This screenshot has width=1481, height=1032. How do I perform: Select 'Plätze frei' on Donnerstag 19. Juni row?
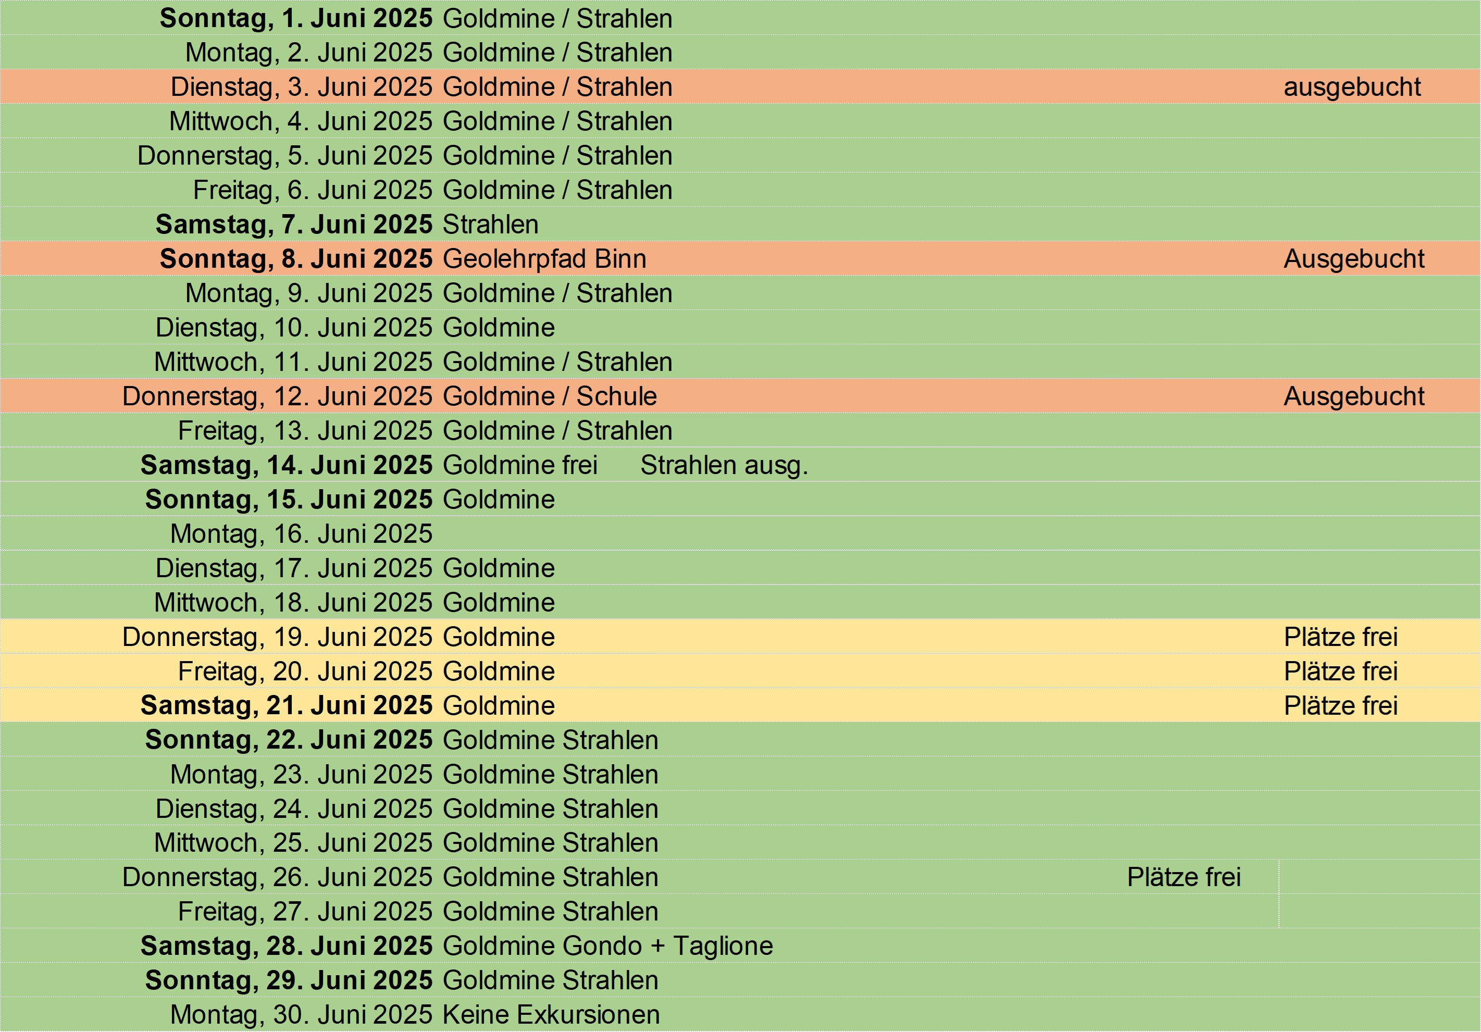pos(1340,637)
